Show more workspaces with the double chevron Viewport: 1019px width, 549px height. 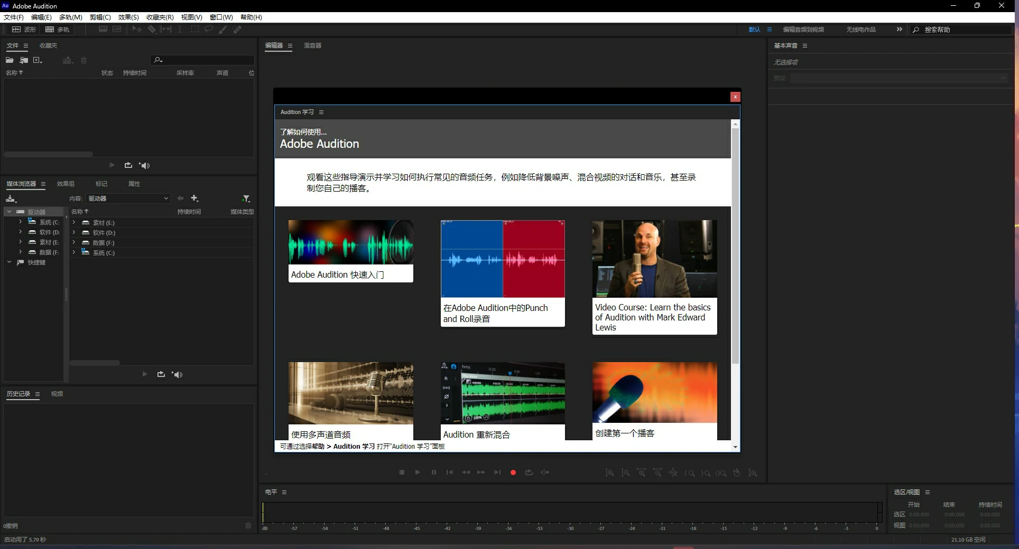900,30
